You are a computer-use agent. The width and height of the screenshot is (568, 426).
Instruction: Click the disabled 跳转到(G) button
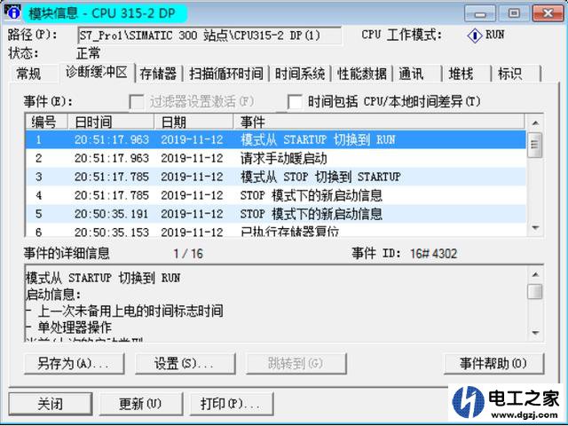click(296, 364)
